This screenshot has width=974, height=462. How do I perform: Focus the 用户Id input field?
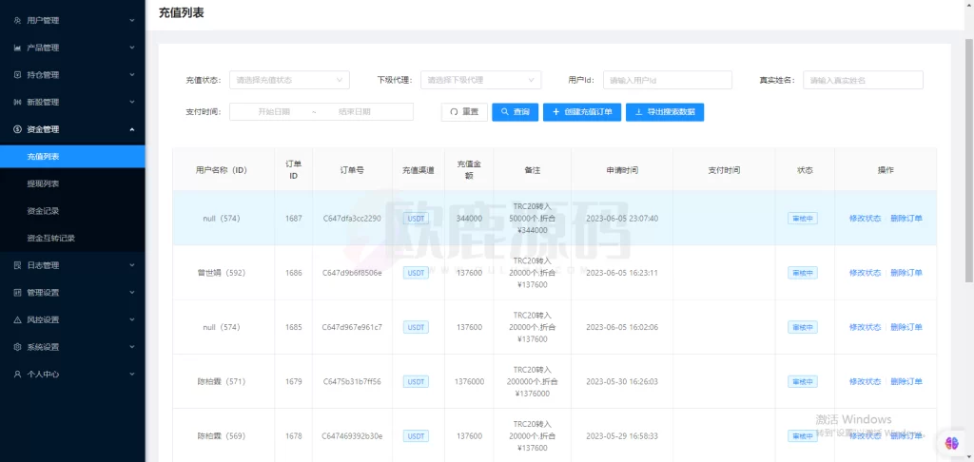tap(667, 80)
